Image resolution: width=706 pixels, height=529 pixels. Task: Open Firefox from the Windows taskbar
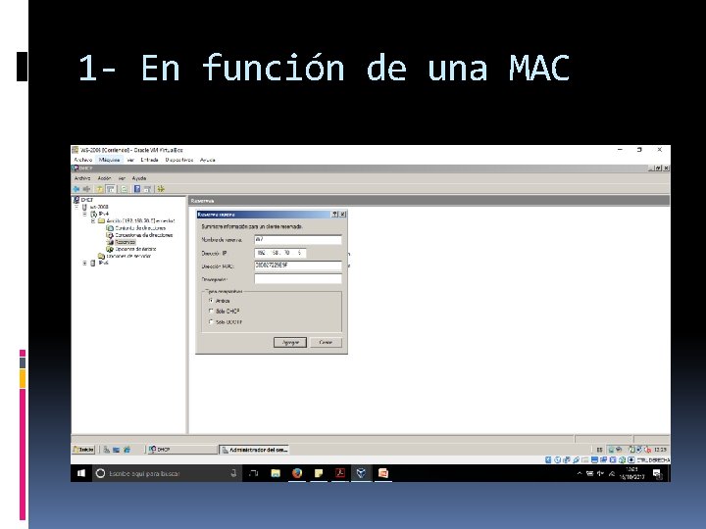pyautogui.click(x=297, y=473)
